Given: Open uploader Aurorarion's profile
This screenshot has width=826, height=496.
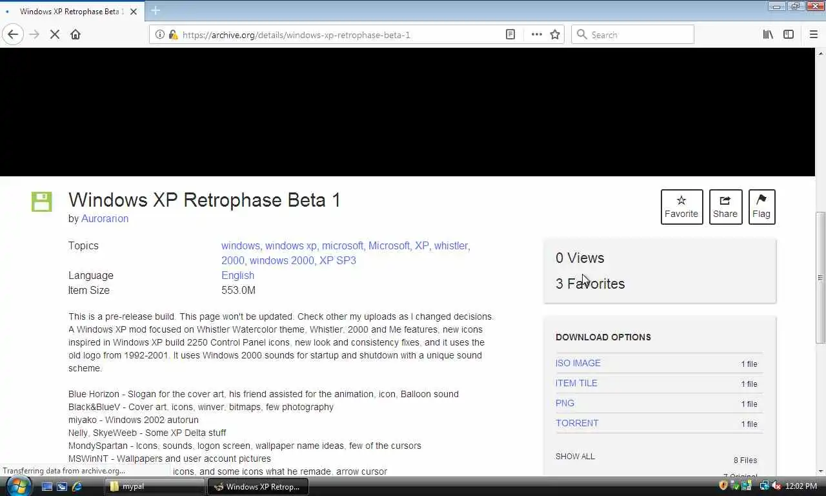Looking at the screenshot, I should [x=105, y=219].
